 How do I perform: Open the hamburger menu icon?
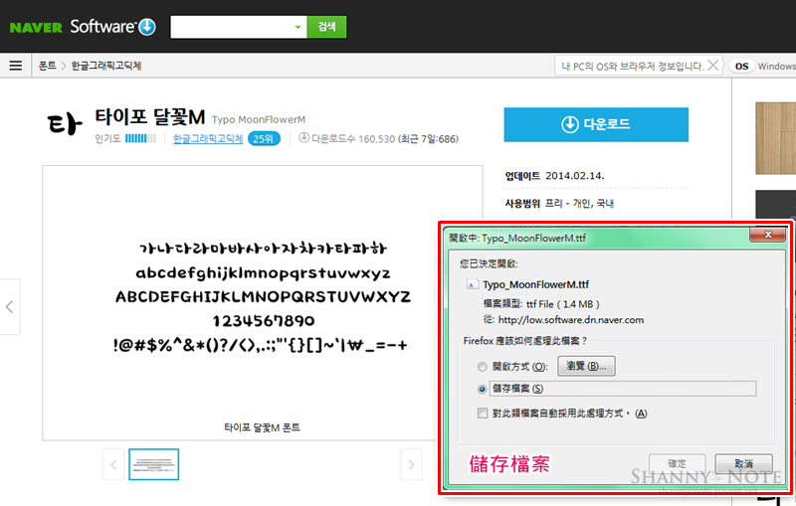tap(16, 66)
